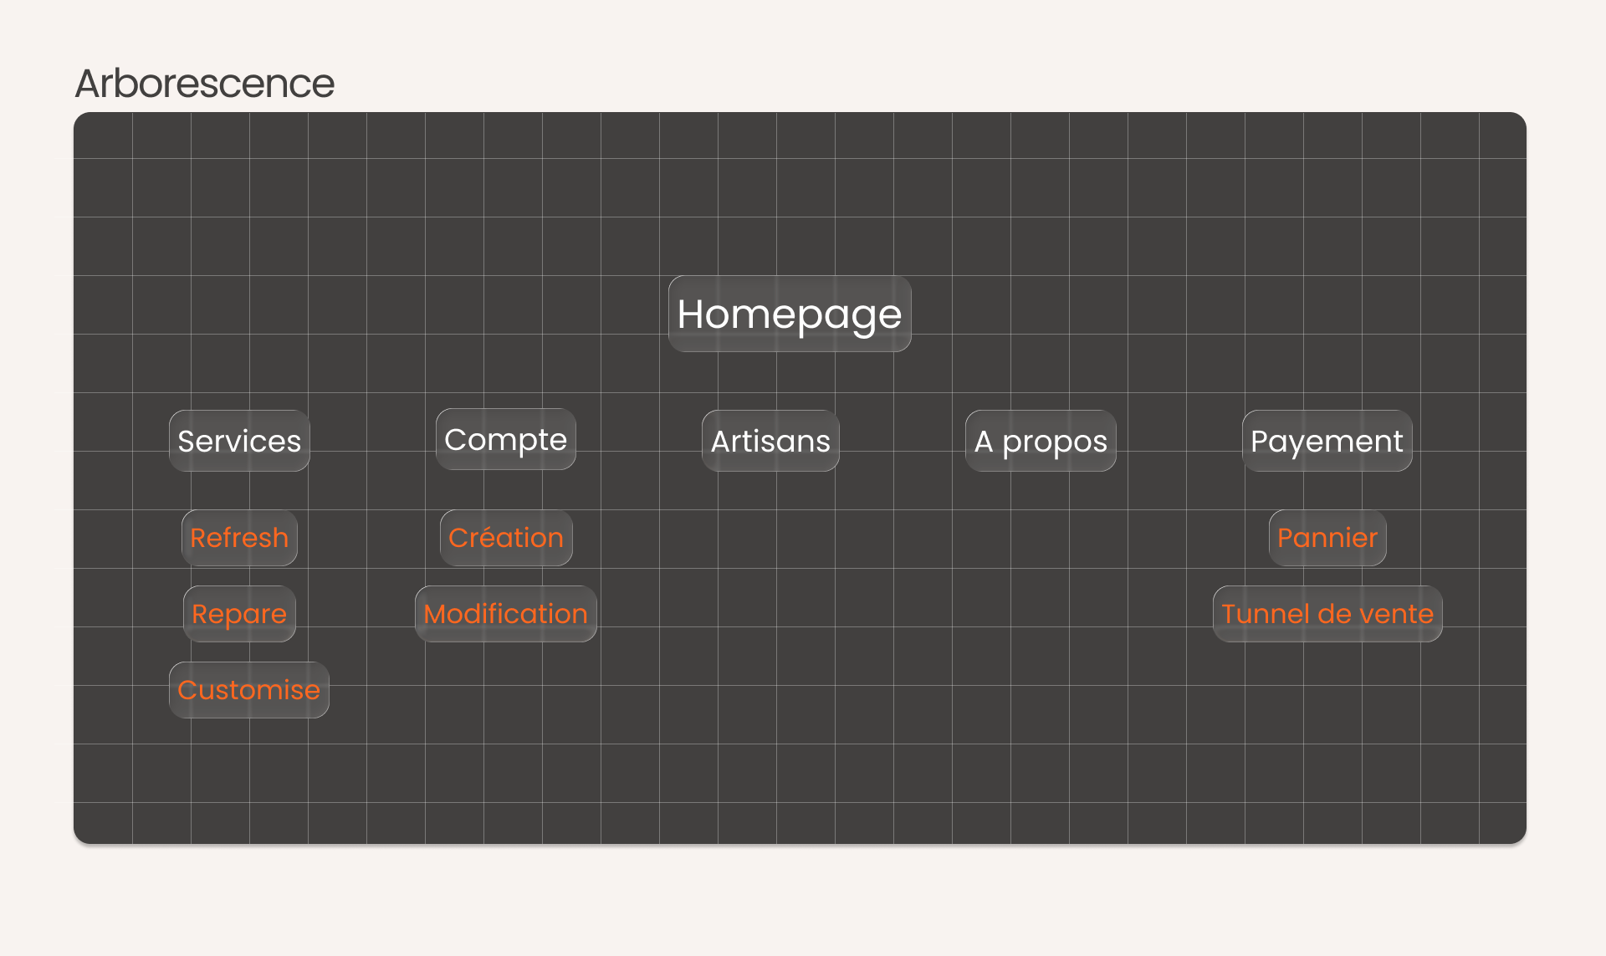
Task: Select the Tunnel de vente sub-item
Action: [1327, 614]
